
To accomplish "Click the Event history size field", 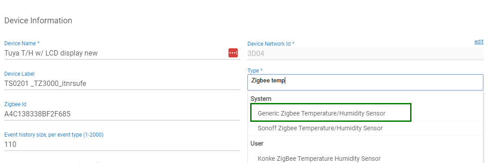I will (122, 145).
